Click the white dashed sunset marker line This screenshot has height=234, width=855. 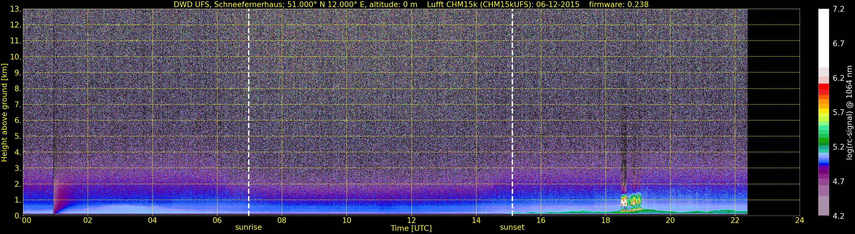tap(512, 112)
